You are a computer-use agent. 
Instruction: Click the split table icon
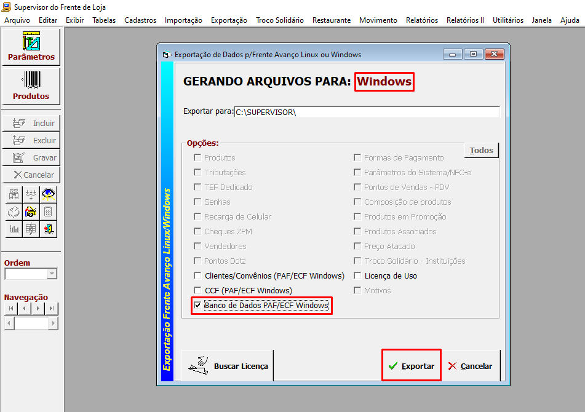tap(31, 229)
